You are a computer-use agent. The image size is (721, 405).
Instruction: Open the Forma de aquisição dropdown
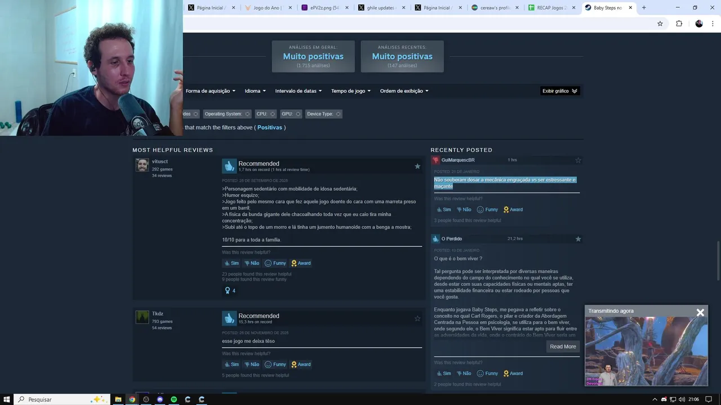211,91
